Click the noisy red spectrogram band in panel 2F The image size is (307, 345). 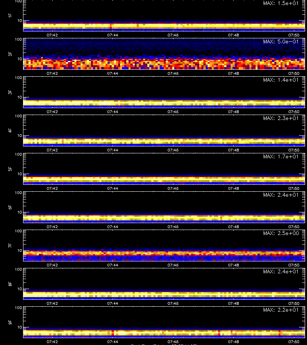[164, 64]
